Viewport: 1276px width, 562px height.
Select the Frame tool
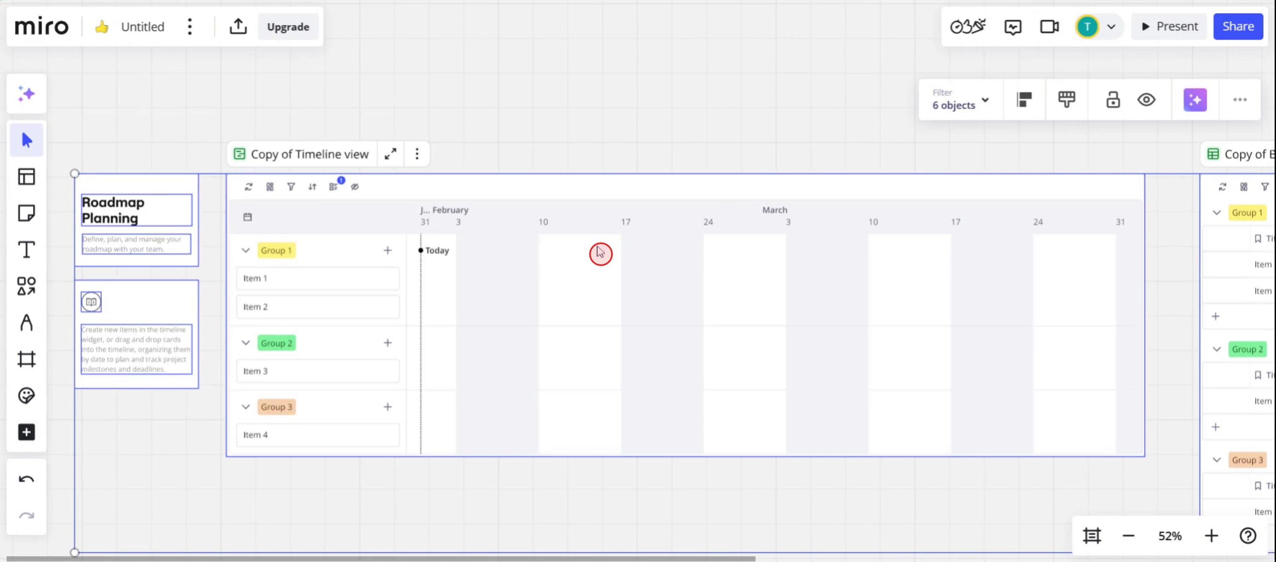pos(26,359)
